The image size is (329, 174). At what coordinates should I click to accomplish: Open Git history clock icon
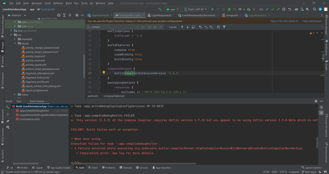tap(284, 9)
